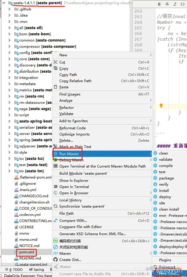This screenshot has height=277, width=187.
Task: Expand the integration folder
Action: 9,77
